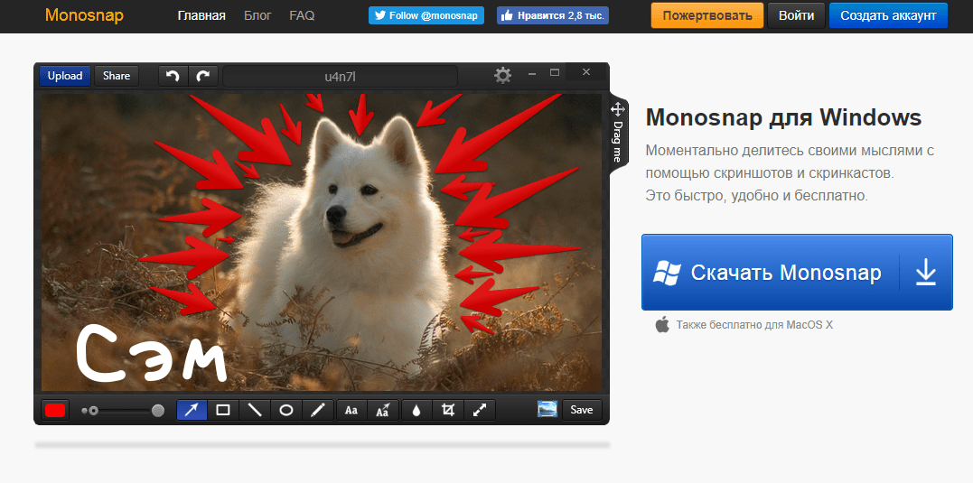The height and width of the screenshot is (483, 973).
Task: Download Monosnap for Windows
Action: tap(797, 272)
